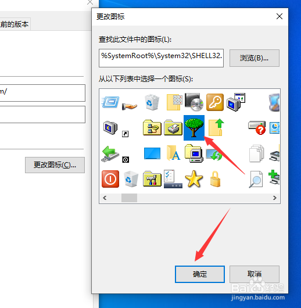Click the empty field below the URL field

42,114
